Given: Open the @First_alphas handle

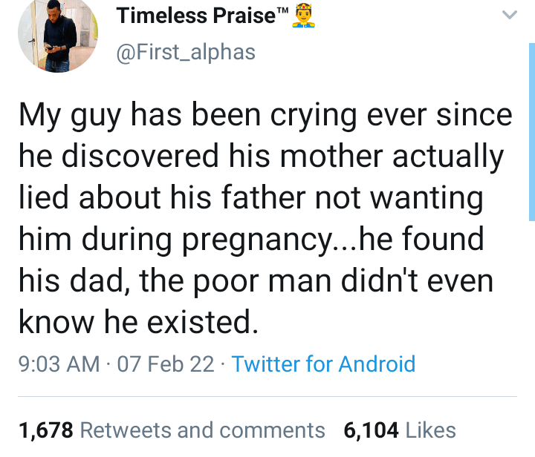Looking at the screenshot, I should pyautogui.click(x=186, y=52).
